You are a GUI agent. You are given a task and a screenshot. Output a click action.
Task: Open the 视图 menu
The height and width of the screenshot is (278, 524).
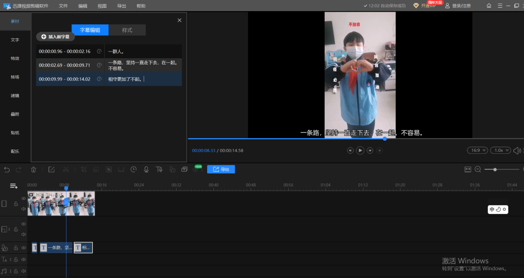pyautogui.click(x=102, y=6)
